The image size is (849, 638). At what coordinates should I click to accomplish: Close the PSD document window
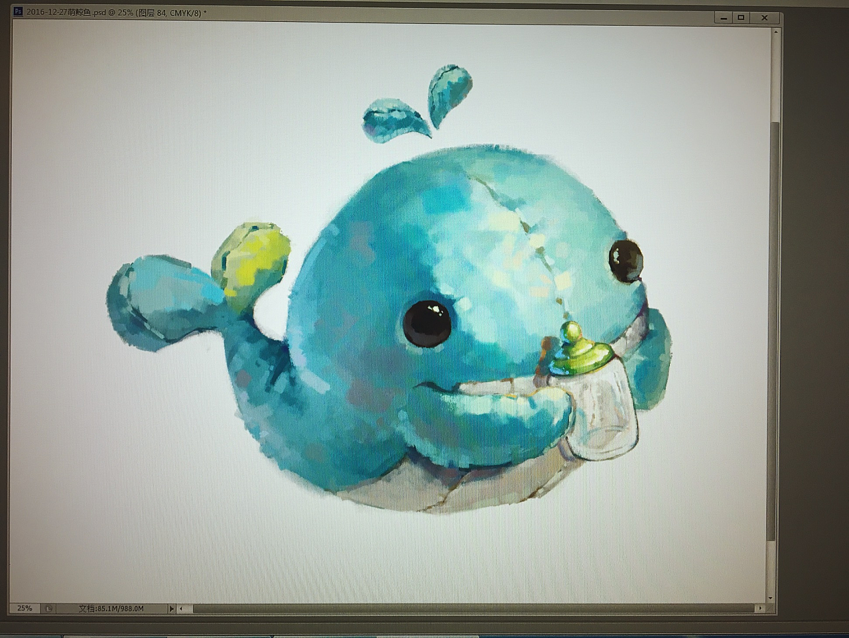[x=765, y=18]
